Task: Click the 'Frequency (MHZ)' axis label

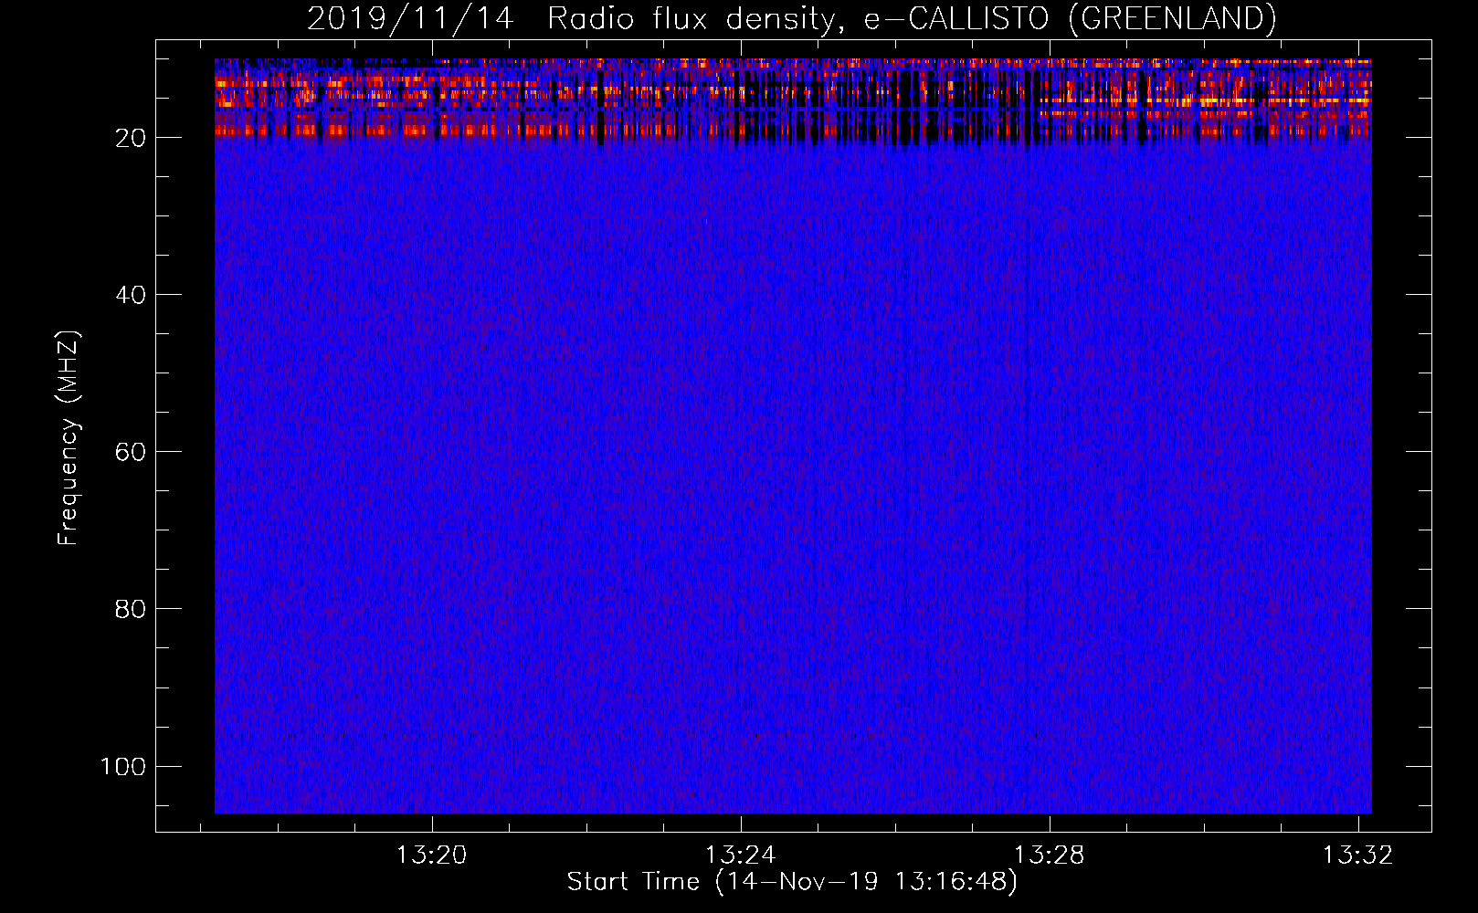Action: click(x=69, y=438)
